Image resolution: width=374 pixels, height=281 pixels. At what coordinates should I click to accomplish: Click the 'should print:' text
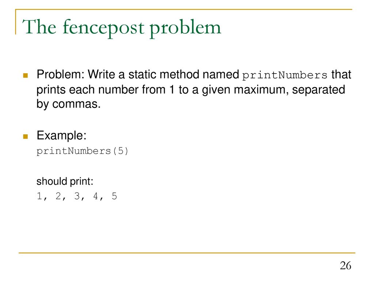point(65,181)
